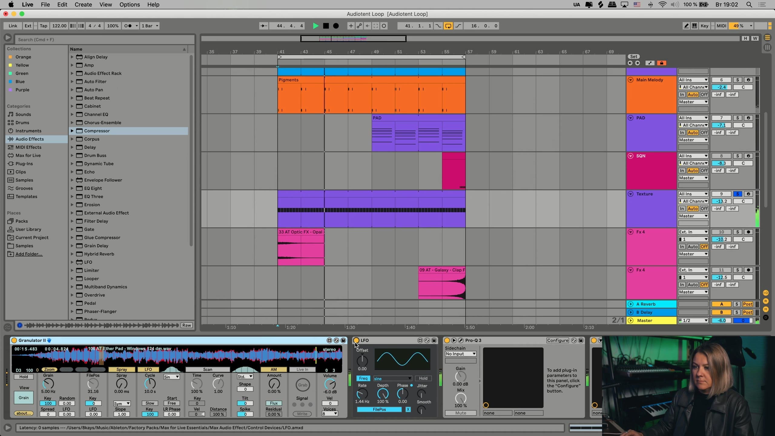Screen dimensions: 775x436
Task: Click the Stop button in transport
Action: click(x=326, y=26)
